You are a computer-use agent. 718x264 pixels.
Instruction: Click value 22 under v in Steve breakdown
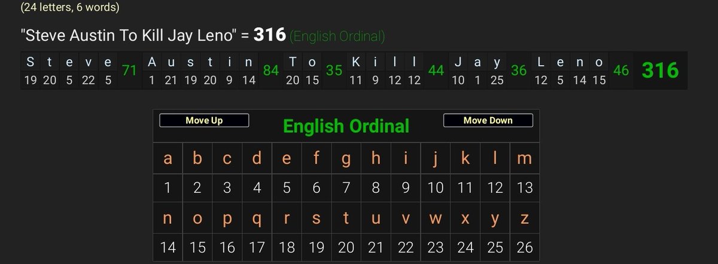click(x=89, y=80)
